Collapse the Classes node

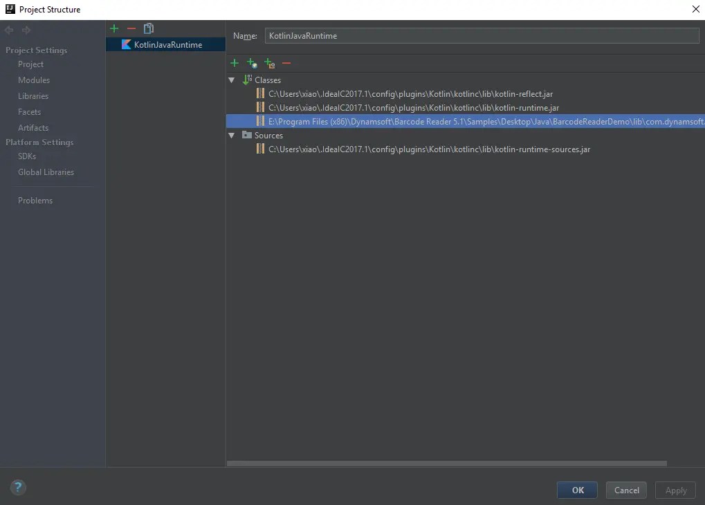point(231,80)
